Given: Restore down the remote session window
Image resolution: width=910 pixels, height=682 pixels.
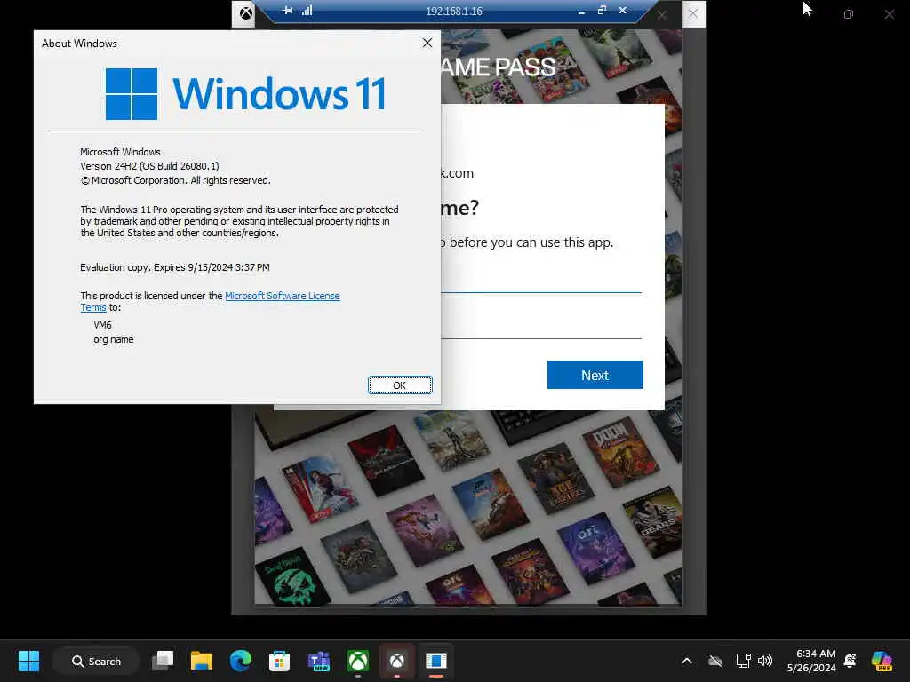Looking at the screenshot, I should [x=602, y=11].
